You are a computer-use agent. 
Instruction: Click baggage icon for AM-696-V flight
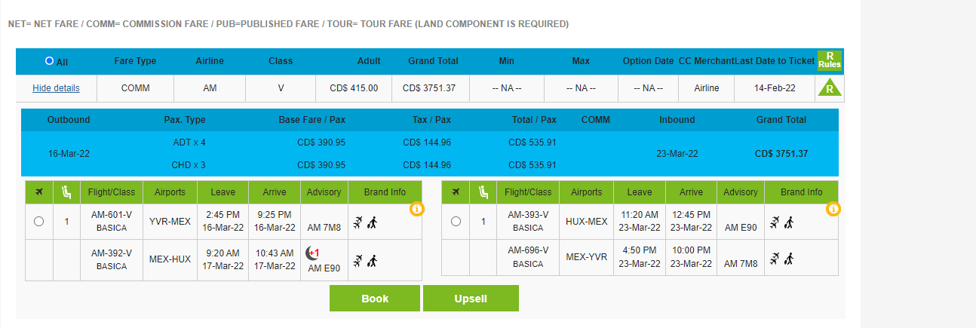[788, 259]
